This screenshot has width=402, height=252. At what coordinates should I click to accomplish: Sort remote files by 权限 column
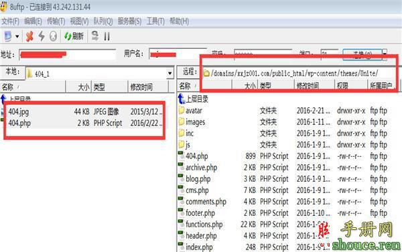351,86
